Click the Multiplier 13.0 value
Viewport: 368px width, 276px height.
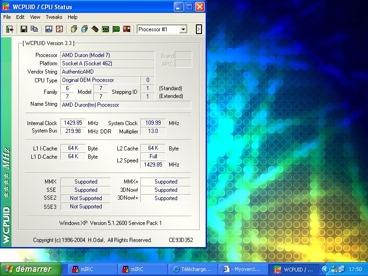153,131
